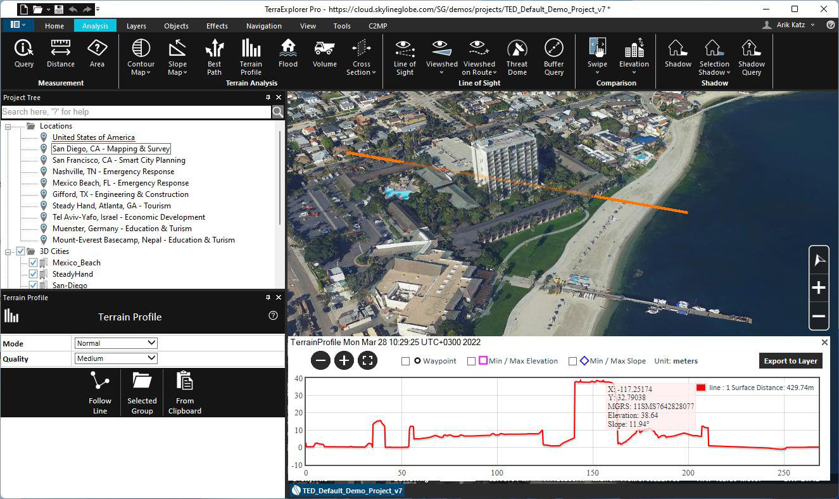Open the Layers ribbon tab
The height and width of the screenshot is (499, 839).
(x=136, y=26)
